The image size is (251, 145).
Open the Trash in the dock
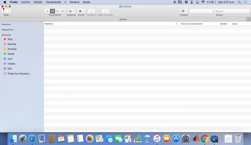click(x=238, y=139)
